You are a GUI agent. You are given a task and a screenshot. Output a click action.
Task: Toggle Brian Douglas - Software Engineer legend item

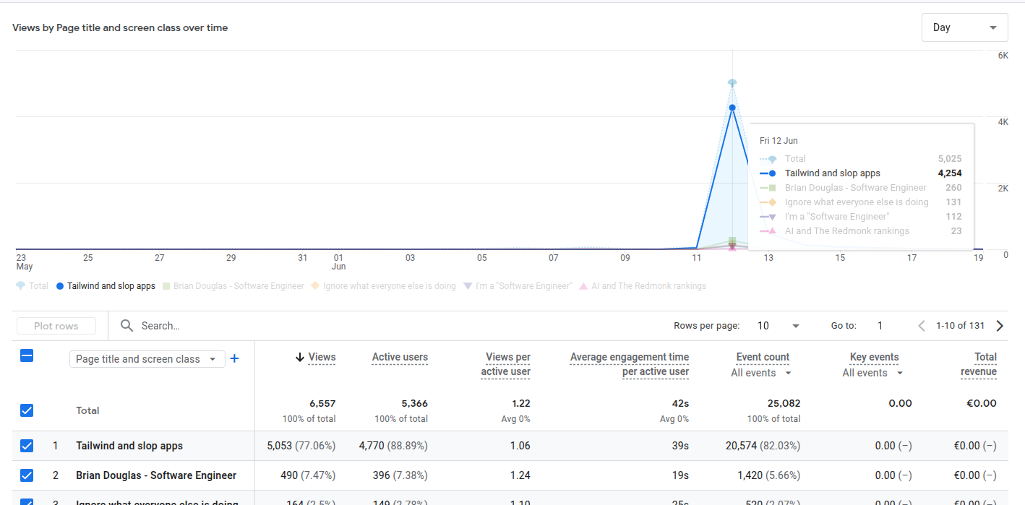(x=233, y=286)
